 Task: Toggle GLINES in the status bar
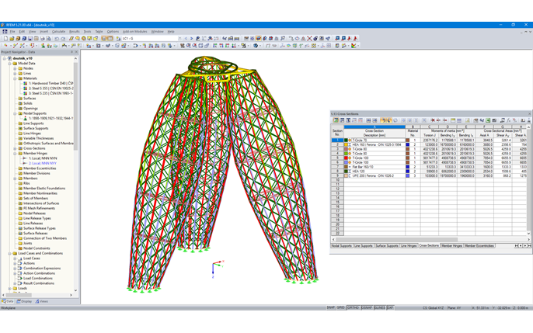point(380,307)
